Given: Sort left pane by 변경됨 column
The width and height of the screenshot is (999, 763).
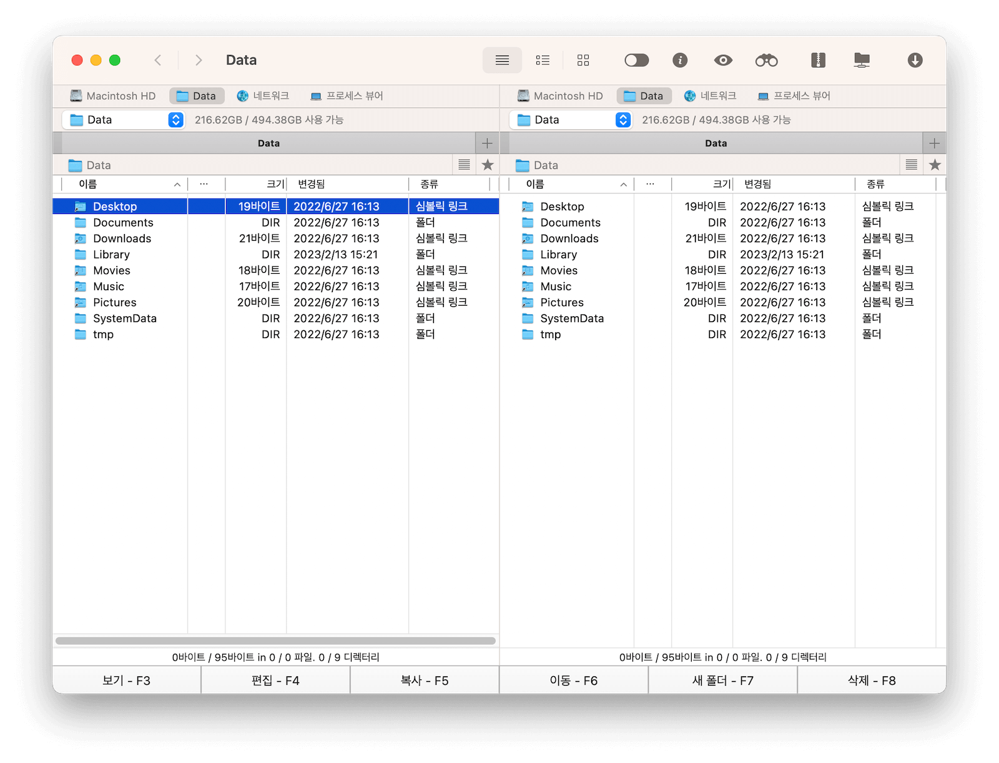Looking at the screenshot, I should coord(347,184).
